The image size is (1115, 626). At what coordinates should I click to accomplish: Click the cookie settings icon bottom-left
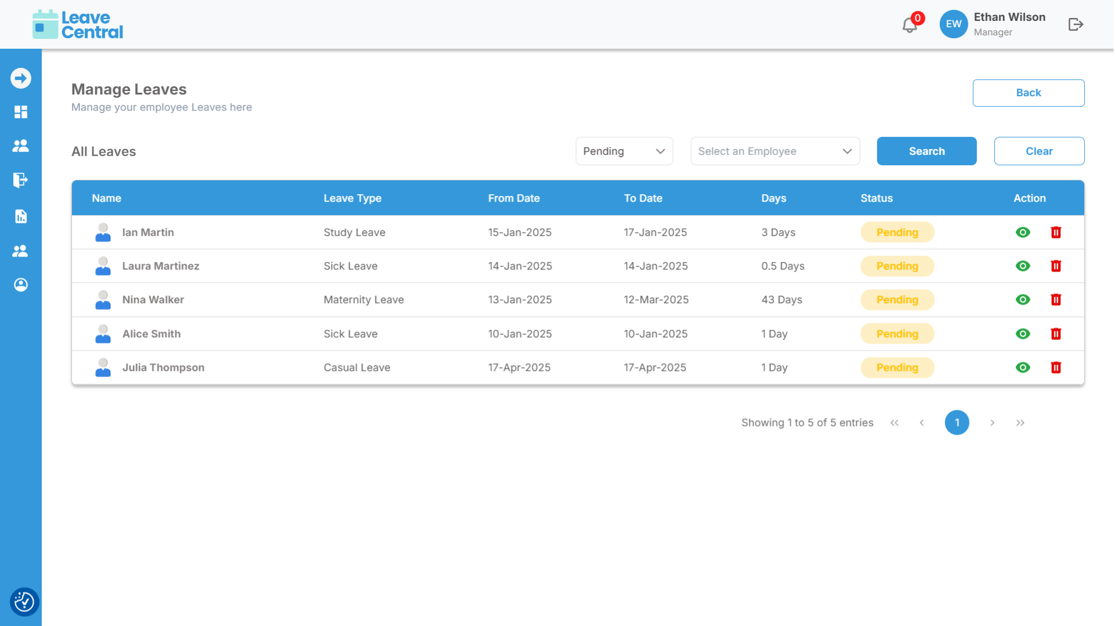click(x=24, y=602)
